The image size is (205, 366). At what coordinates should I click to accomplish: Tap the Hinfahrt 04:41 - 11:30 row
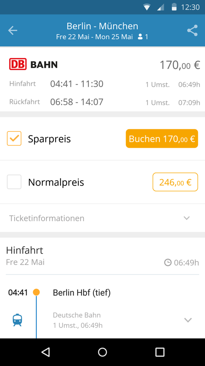(x=104, y=84)
